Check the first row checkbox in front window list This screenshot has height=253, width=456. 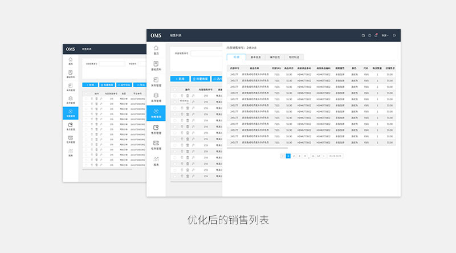point(175,96)
